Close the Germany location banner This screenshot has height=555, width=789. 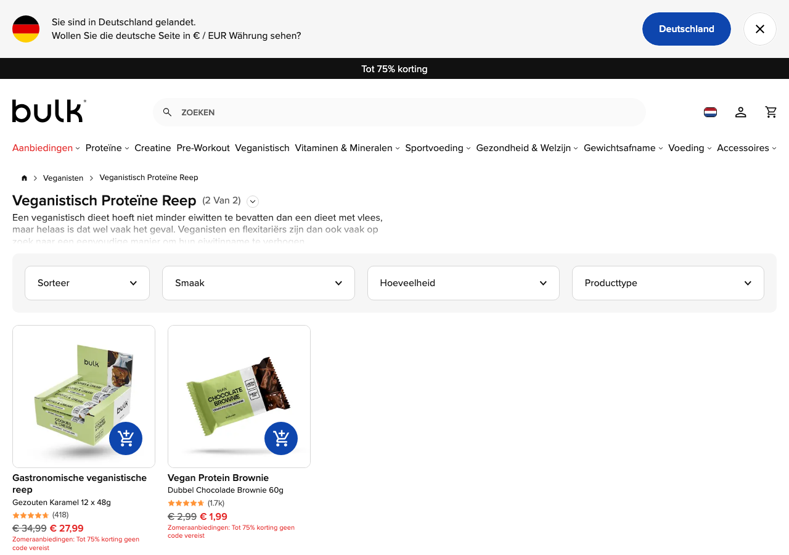tap(760, 29)
